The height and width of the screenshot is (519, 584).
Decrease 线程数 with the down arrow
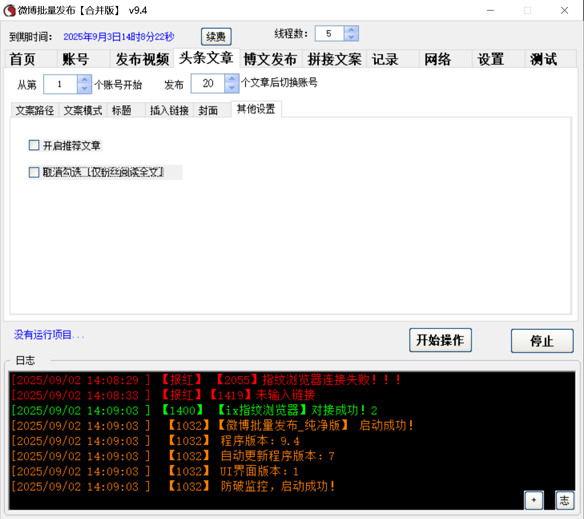click(x=351, y=37)
